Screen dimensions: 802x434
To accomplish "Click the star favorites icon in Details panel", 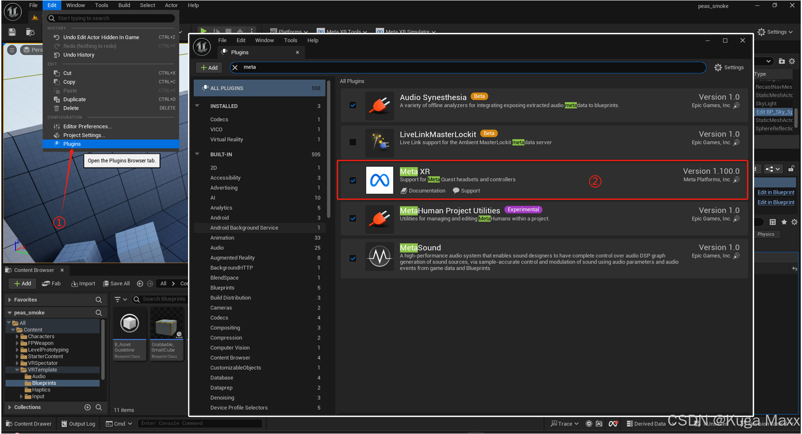I will tap(784, 222).
